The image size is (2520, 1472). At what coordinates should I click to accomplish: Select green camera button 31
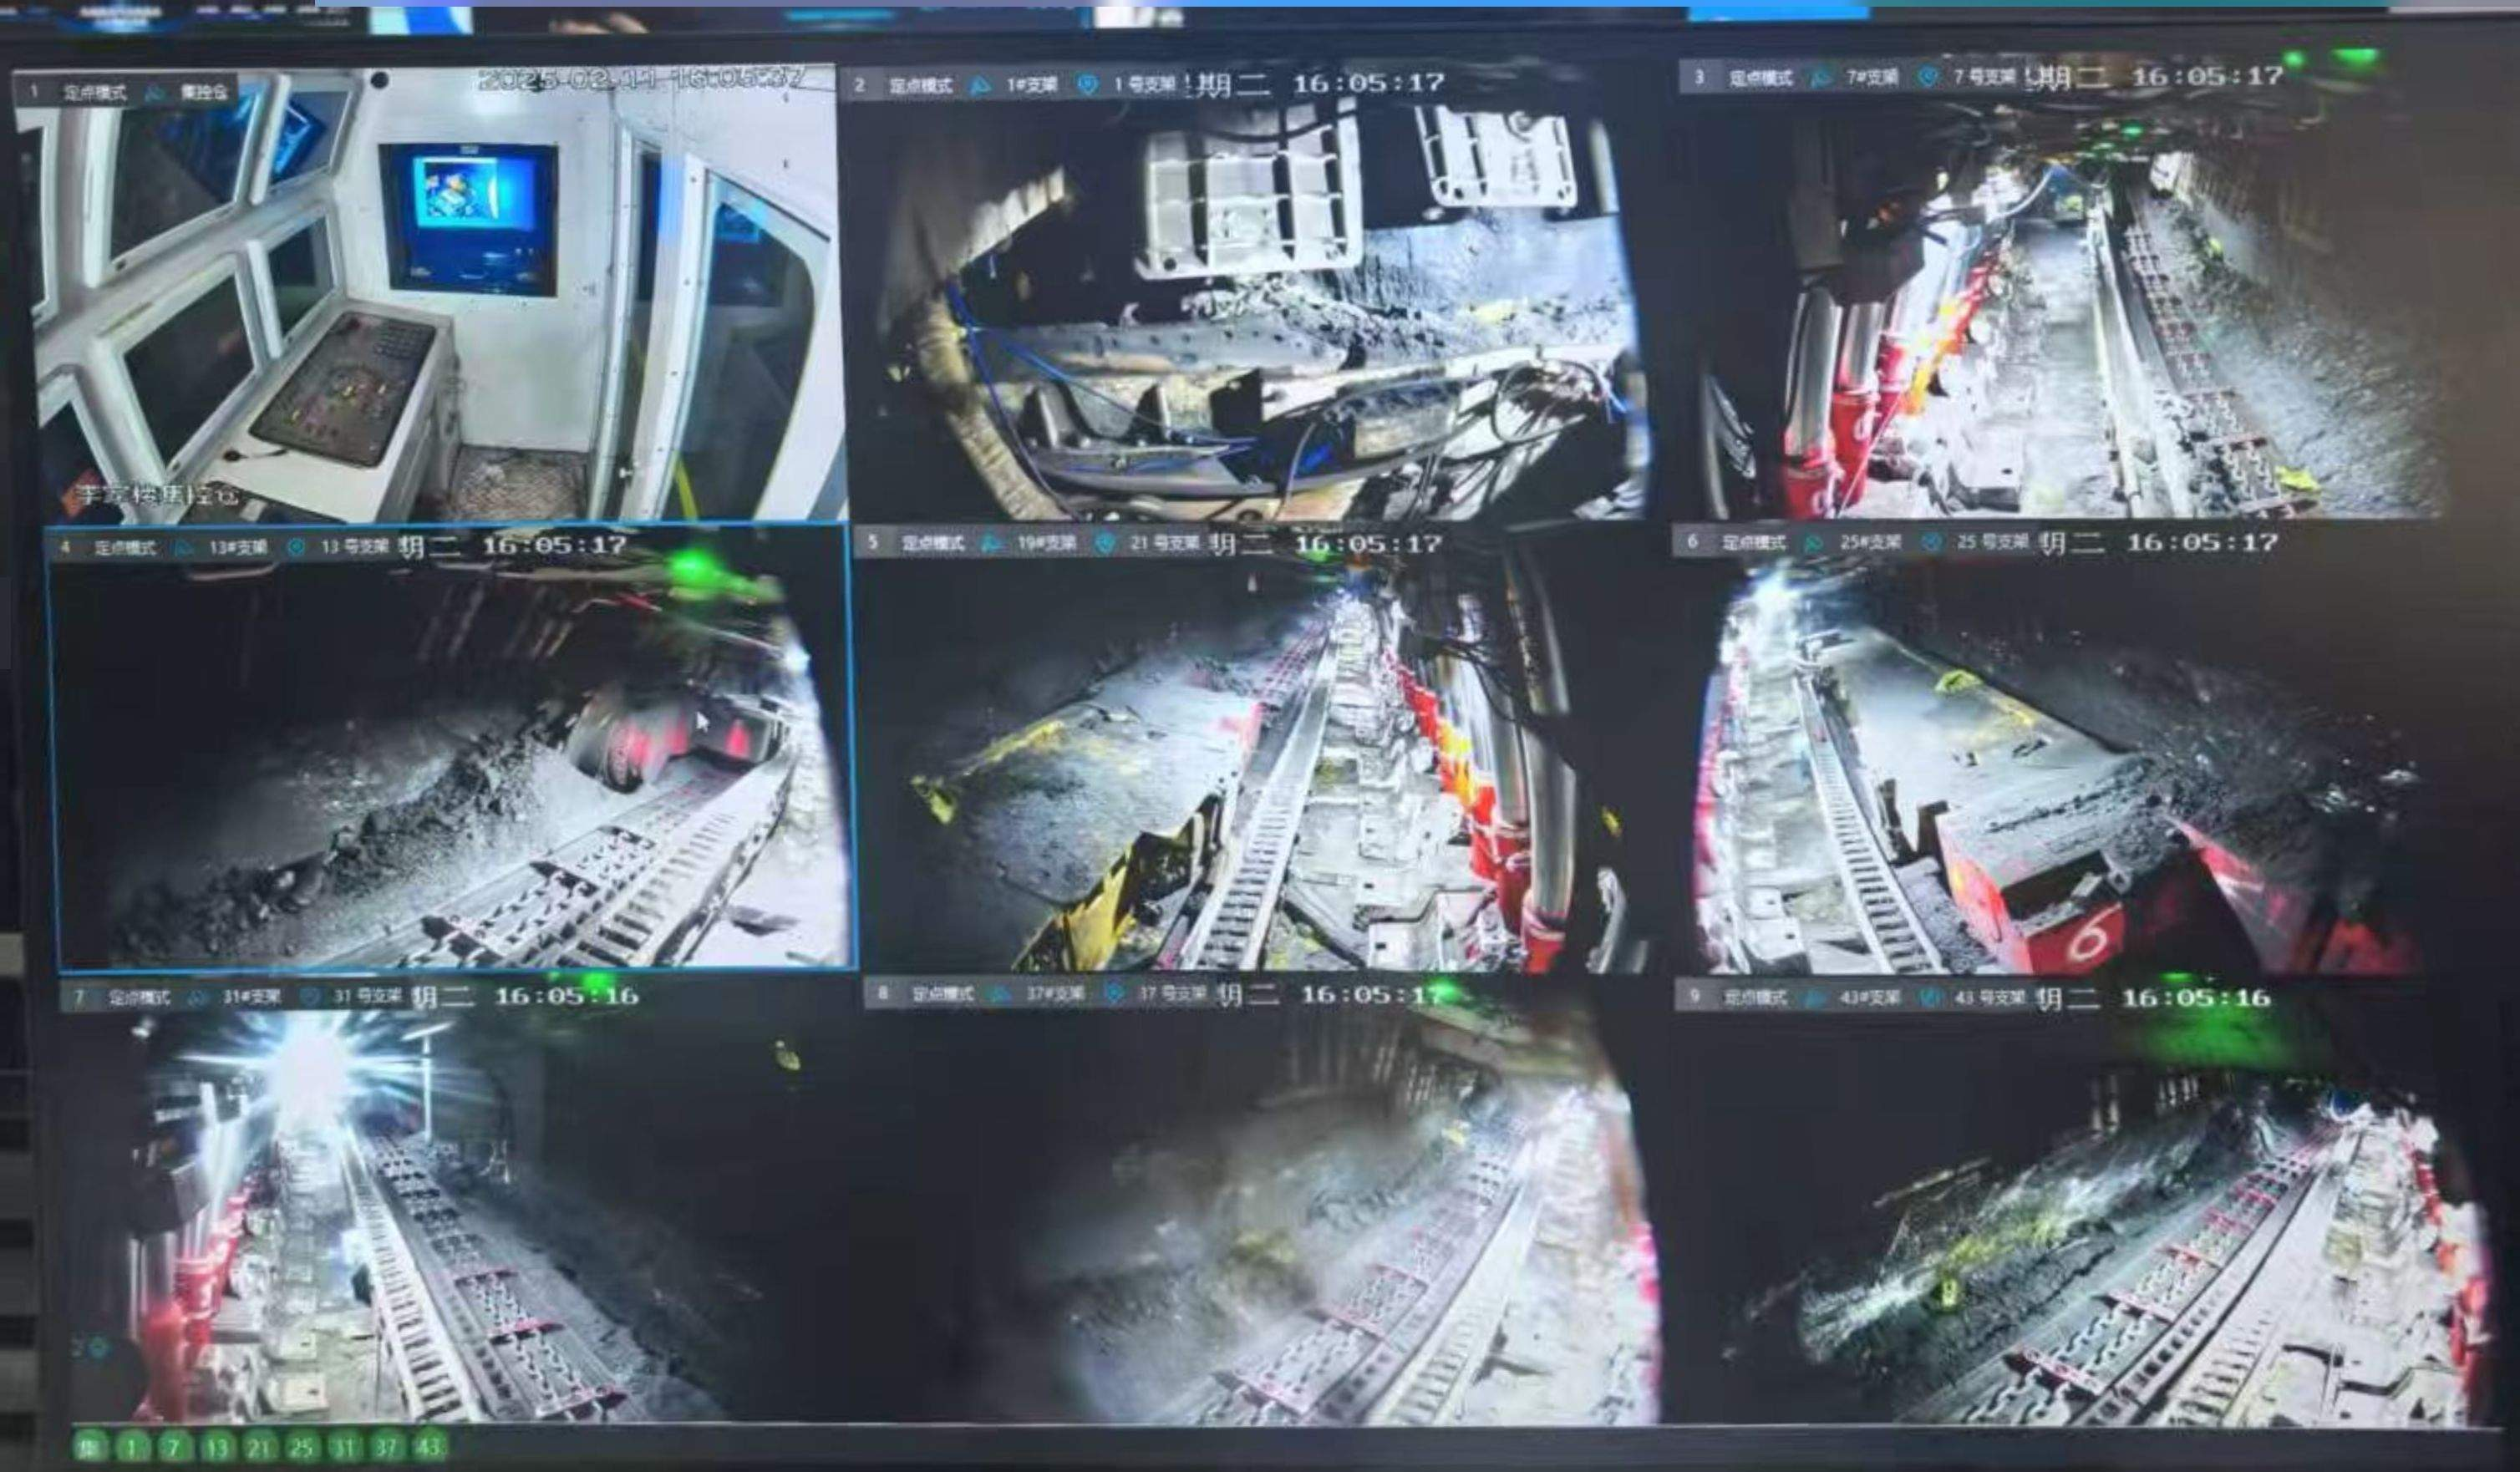click(344, 1446)
